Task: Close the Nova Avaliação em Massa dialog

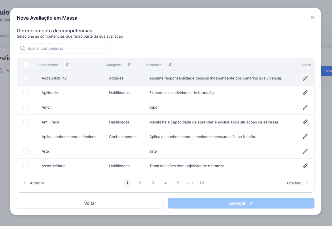Action: click(x=312, y=17)
